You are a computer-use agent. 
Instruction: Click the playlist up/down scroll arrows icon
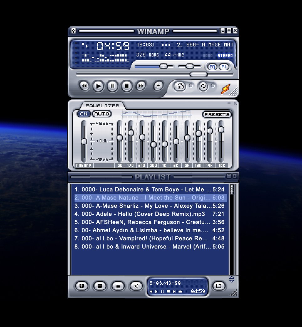click(x=232, y=279)
